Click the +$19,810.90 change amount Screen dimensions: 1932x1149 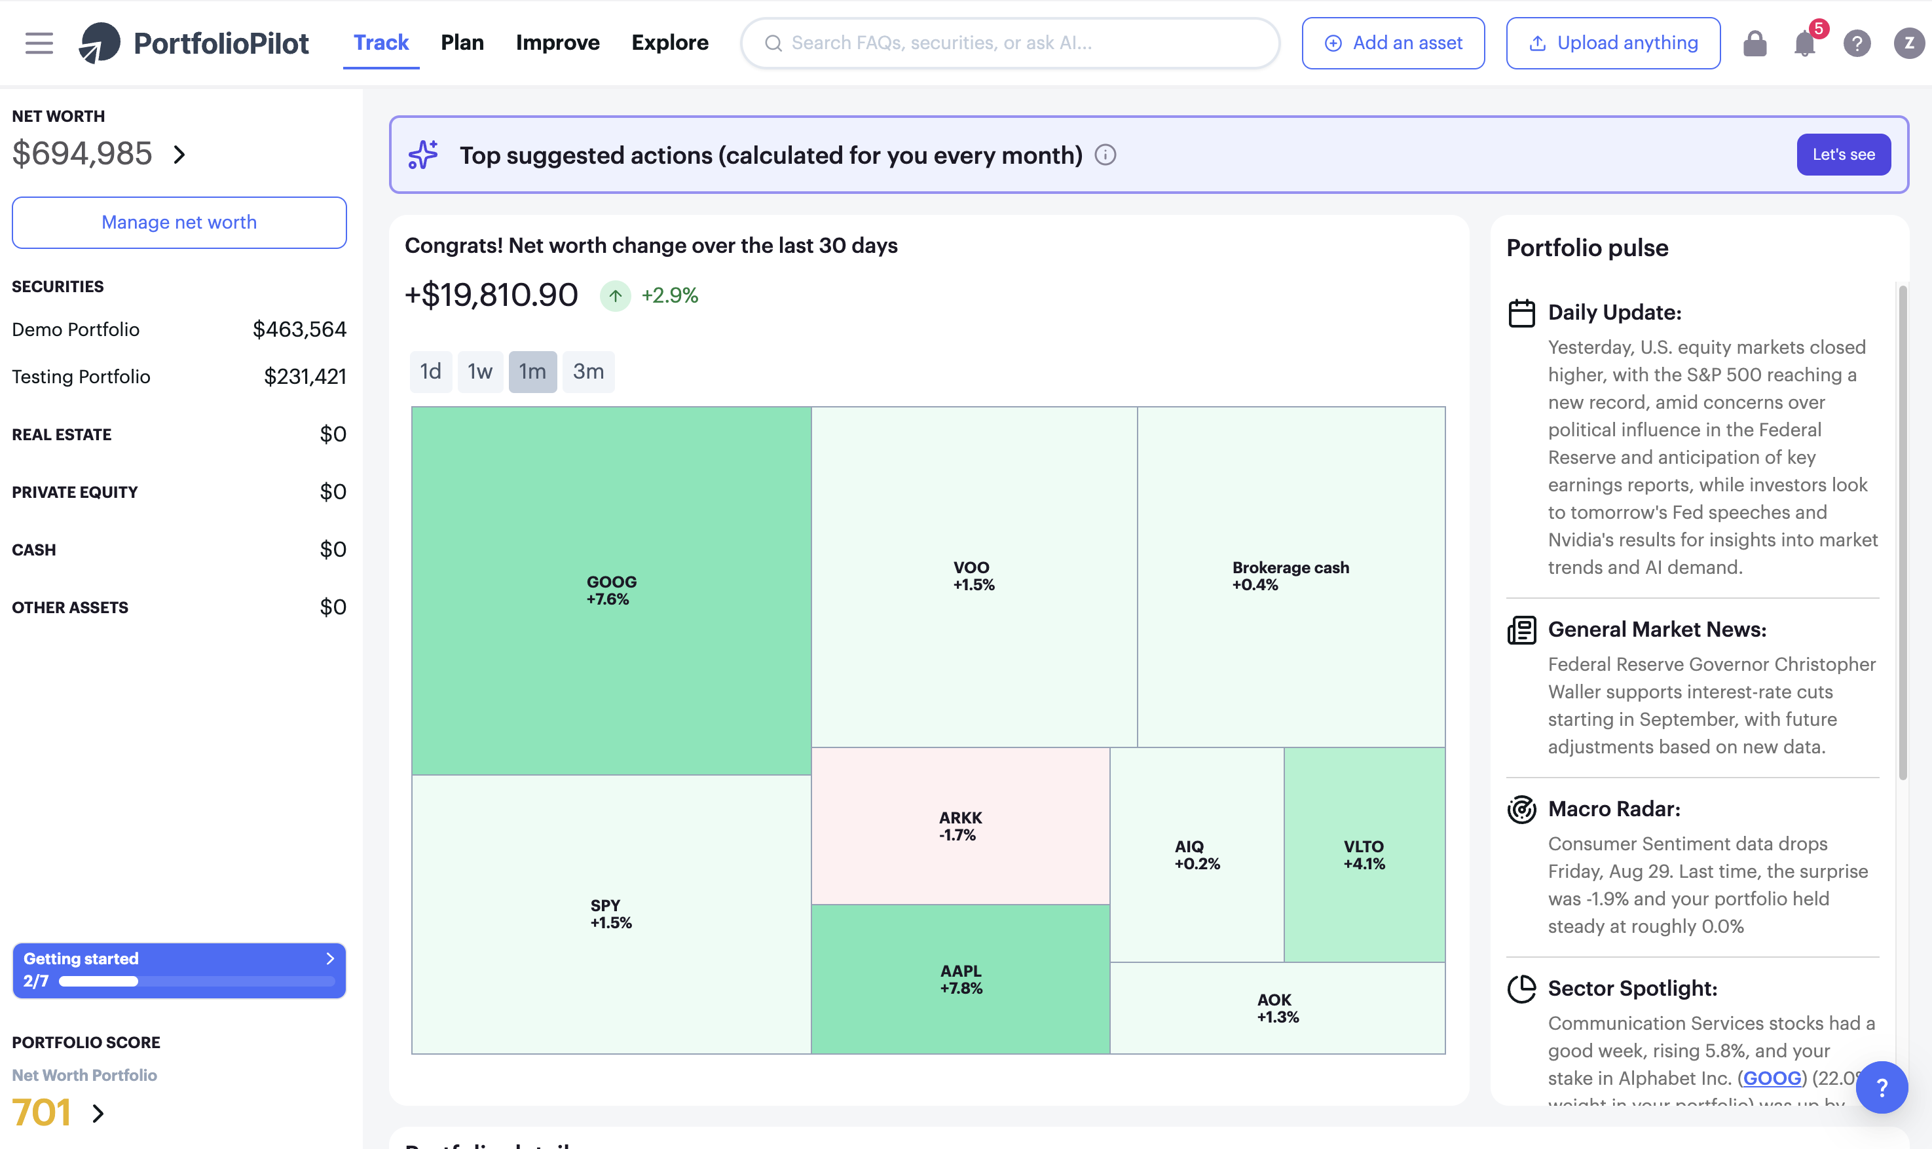click(491, 295)
